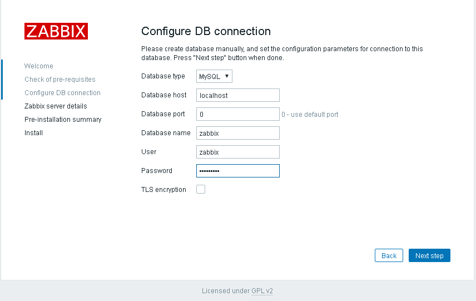This screenshot has width=476, height=301.
Task: Click the Password label
Action: tap(157, 171)
